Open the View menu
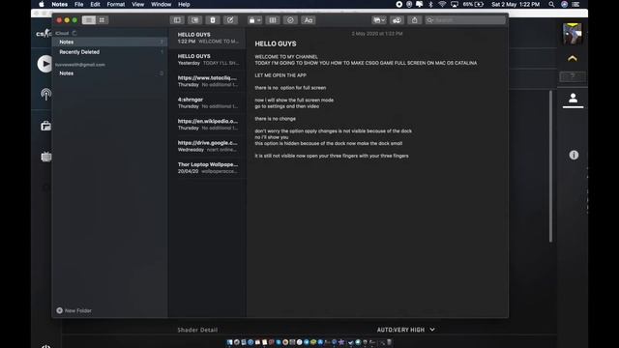The width and height of the screenshot is (619, 348). point(137,4)
